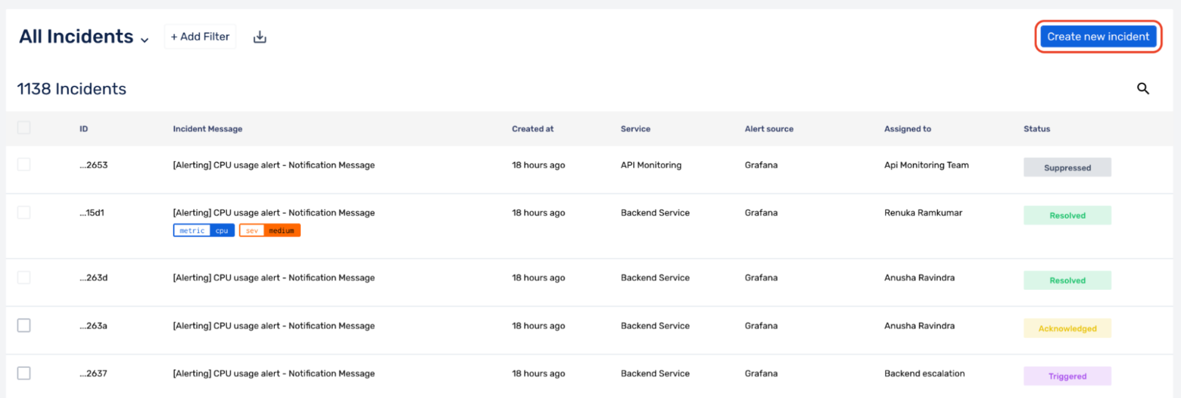The height and width of the screenshot is (398, 1181).
Task: Click the incident message in row ...15d1
Action: pyautogui.click(x=274, y=213)
